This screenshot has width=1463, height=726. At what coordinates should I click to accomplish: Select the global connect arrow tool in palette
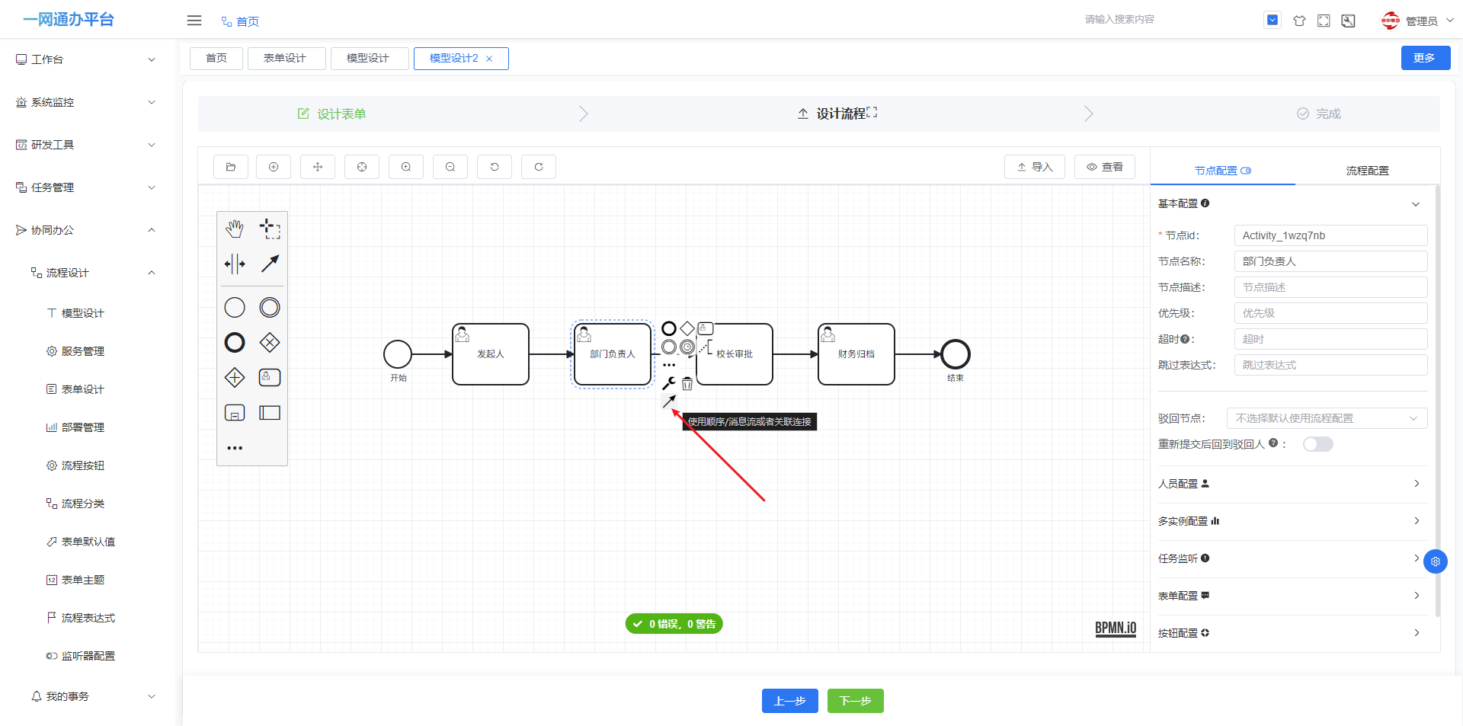270,264
